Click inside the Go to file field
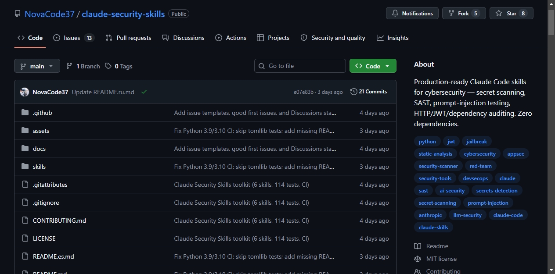The image size is (555, 274). point(300,66)
